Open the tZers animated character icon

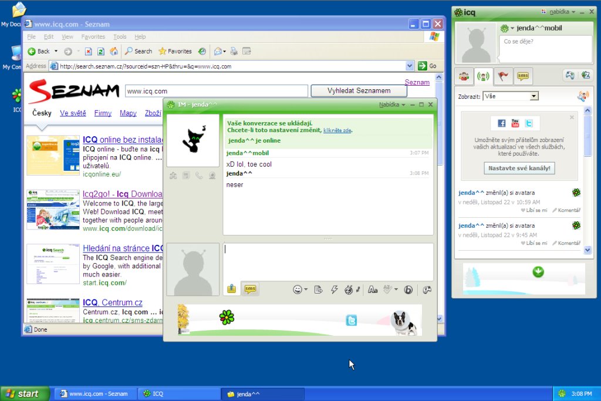pos(349,289)
